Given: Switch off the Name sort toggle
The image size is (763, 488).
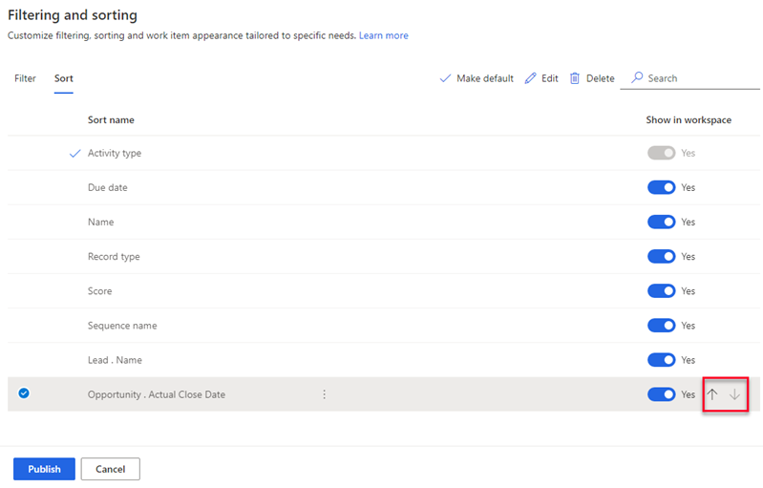Looking at the screenshot, I should coord(662,222).
